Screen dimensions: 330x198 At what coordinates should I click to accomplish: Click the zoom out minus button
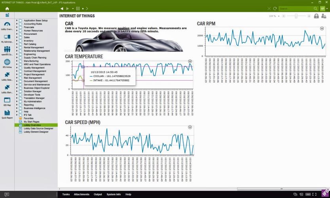pyautogui.click(x=284, y=16)
